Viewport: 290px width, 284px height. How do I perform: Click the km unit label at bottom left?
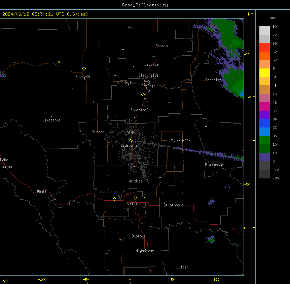click(x=5, y=280)
